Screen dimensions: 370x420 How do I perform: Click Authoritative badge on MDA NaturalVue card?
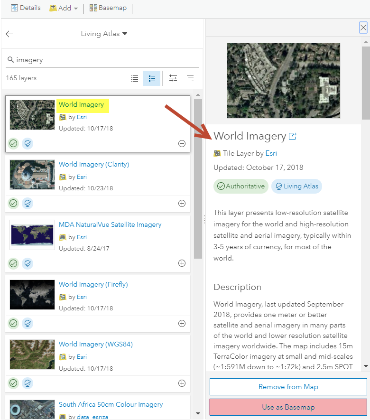pos(13,263)
